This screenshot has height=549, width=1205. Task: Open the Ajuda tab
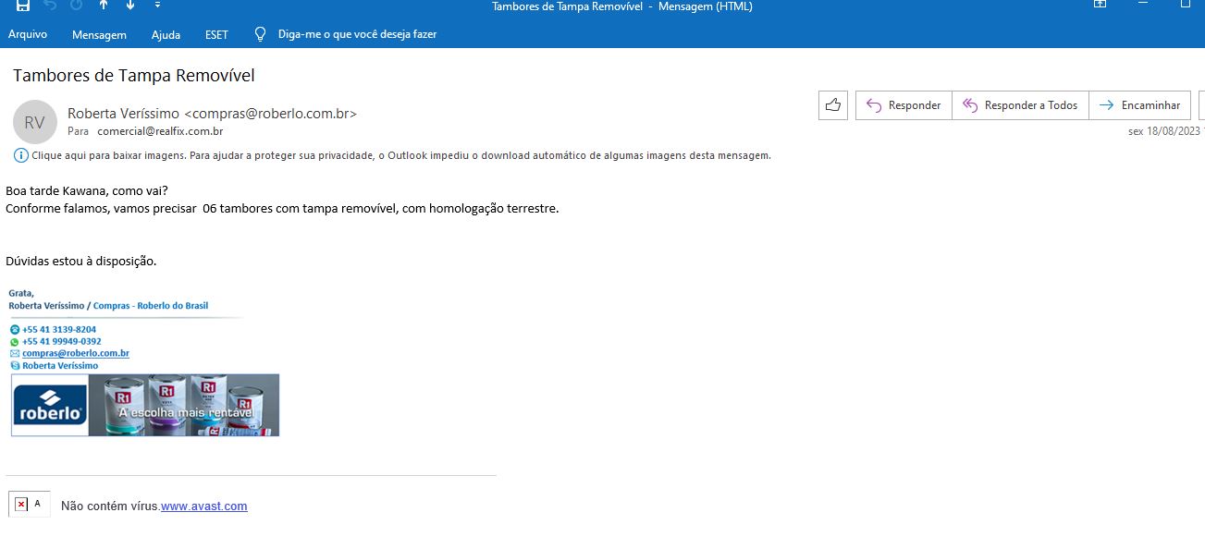[166, 34]
